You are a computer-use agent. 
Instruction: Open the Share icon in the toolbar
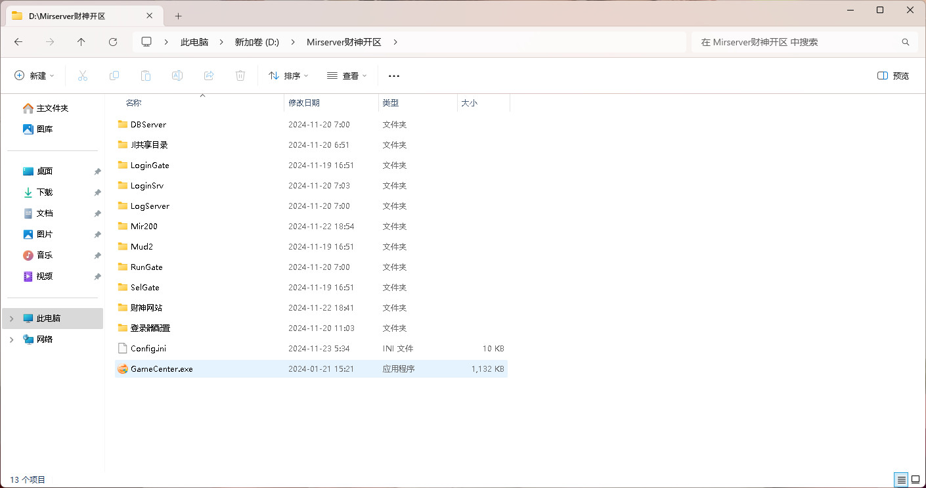pos(209,76)
